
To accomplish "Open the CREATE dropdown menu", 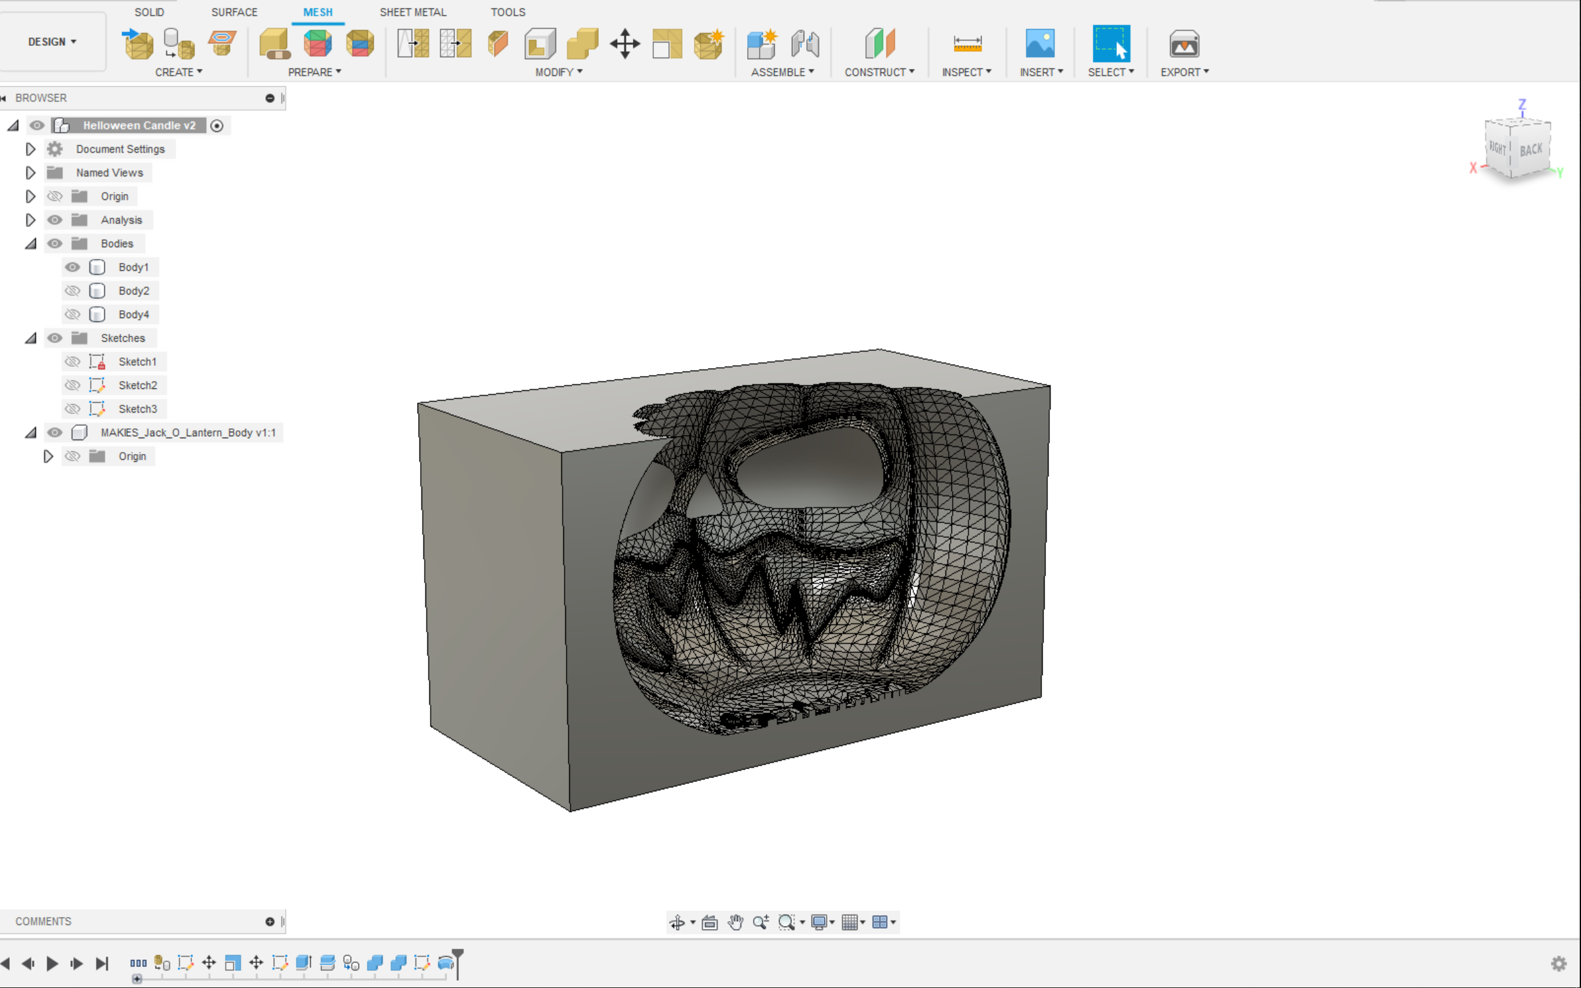I will 178,72.
